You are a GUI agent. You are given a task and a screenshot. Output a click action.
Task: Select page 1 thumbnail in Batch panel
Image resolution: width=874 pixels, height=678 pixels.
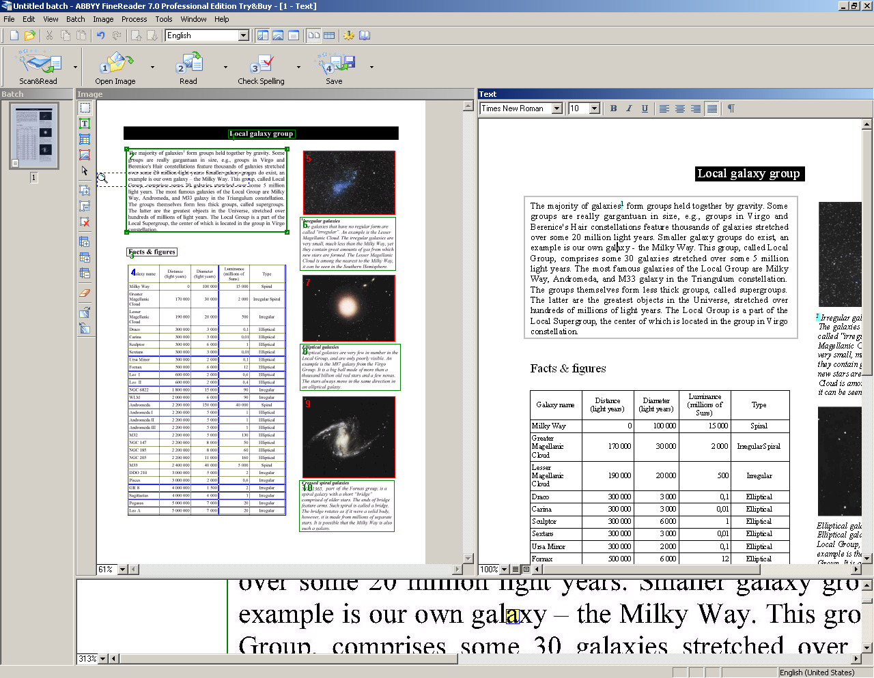click(x=33, y=136)
